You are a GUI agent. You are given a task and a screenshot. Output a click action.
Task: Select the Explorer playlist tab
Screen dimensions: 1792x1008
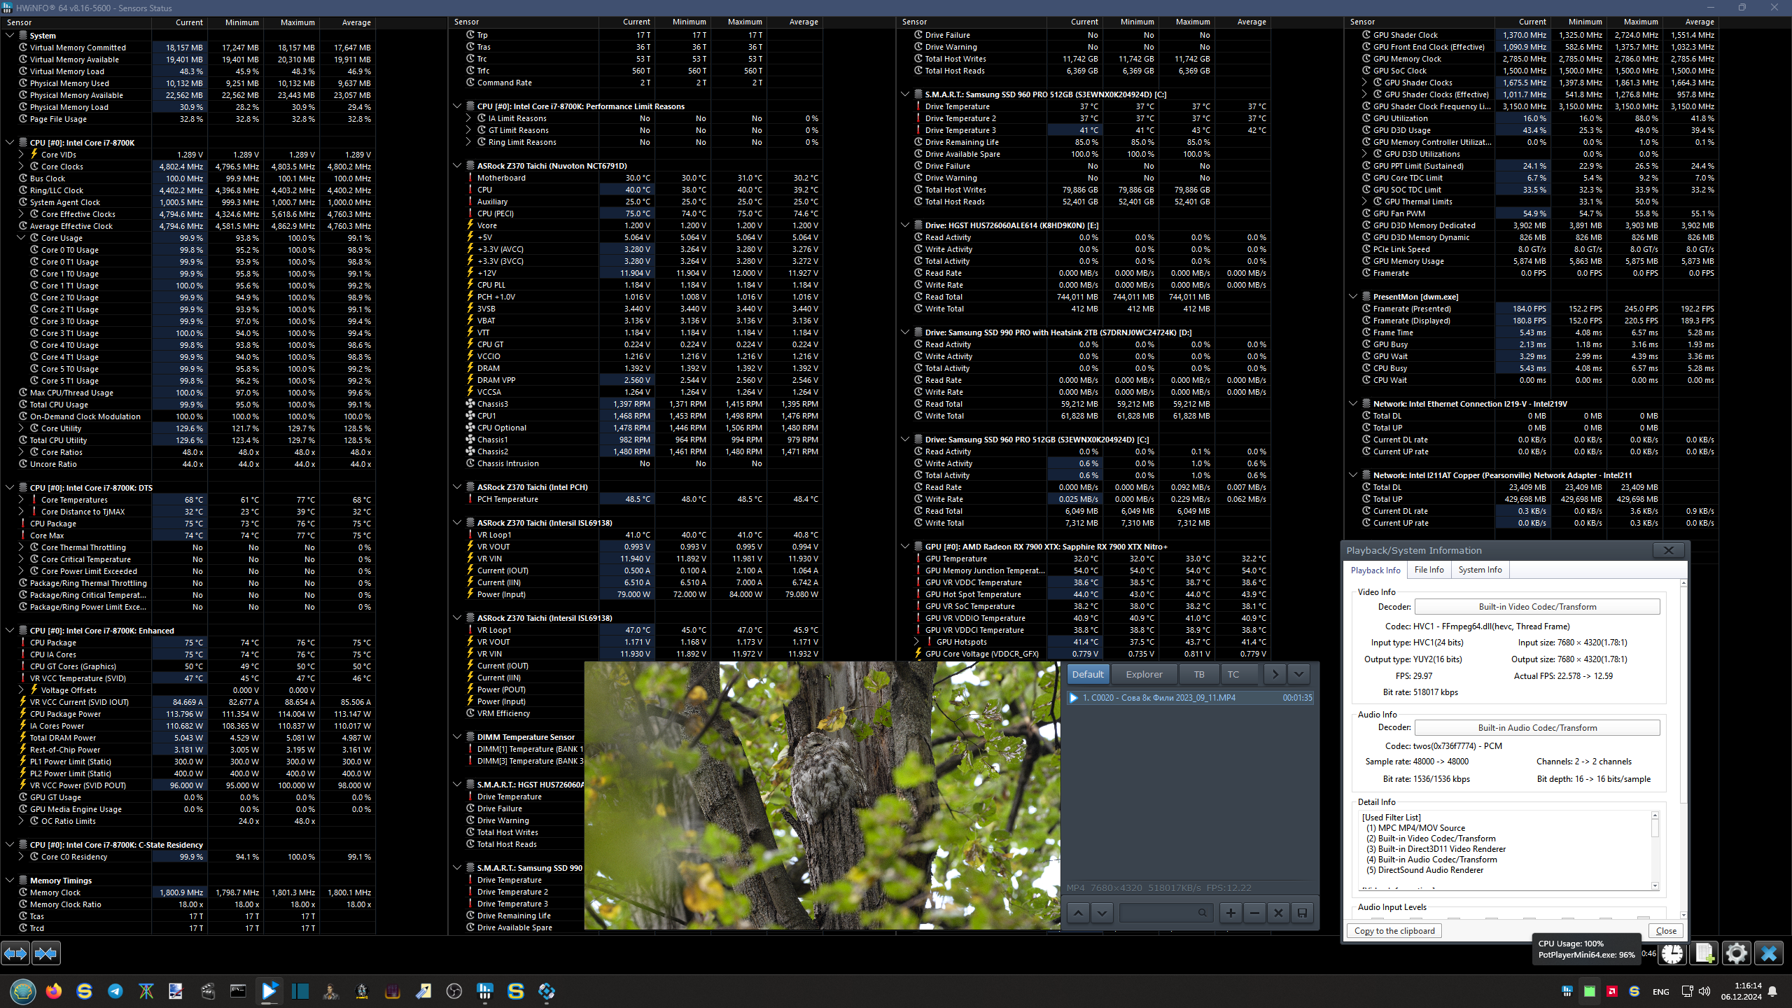tap(1144, 674)
